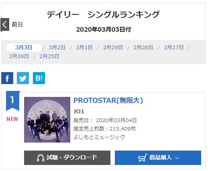This screenshot has width=208, height=171.
Task: Go to the 2月26日 ranking
Action: coord(19,56)
